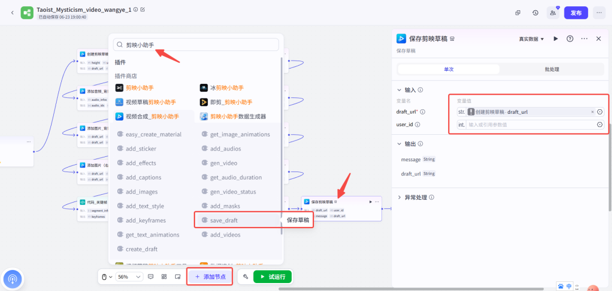Go back with the top-left arrow
Image resolution: width=612 pixels, height=291 pixels.
pyautogui.click(x=12, y=12)
